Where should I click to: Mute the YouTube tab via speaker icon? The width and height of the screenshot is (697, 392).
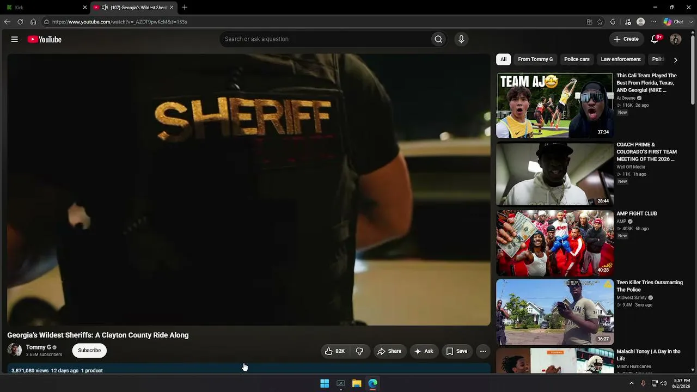click(105, 8)
